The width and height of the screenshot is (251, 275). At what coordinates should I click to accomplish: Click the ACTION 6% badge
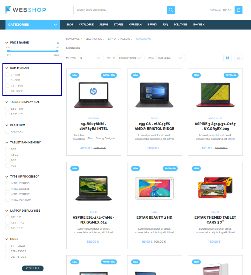pos(170,168)
